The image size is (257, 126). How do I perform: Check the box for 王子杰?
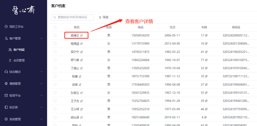click(55, 101)
